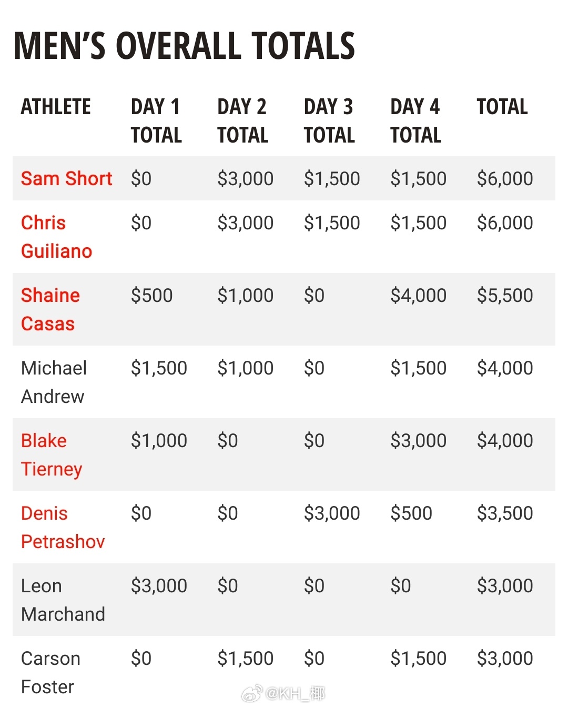Screen dimensions: 568x708
Task: Click the @KH watermark username text
Action: [x=296, y=694]
